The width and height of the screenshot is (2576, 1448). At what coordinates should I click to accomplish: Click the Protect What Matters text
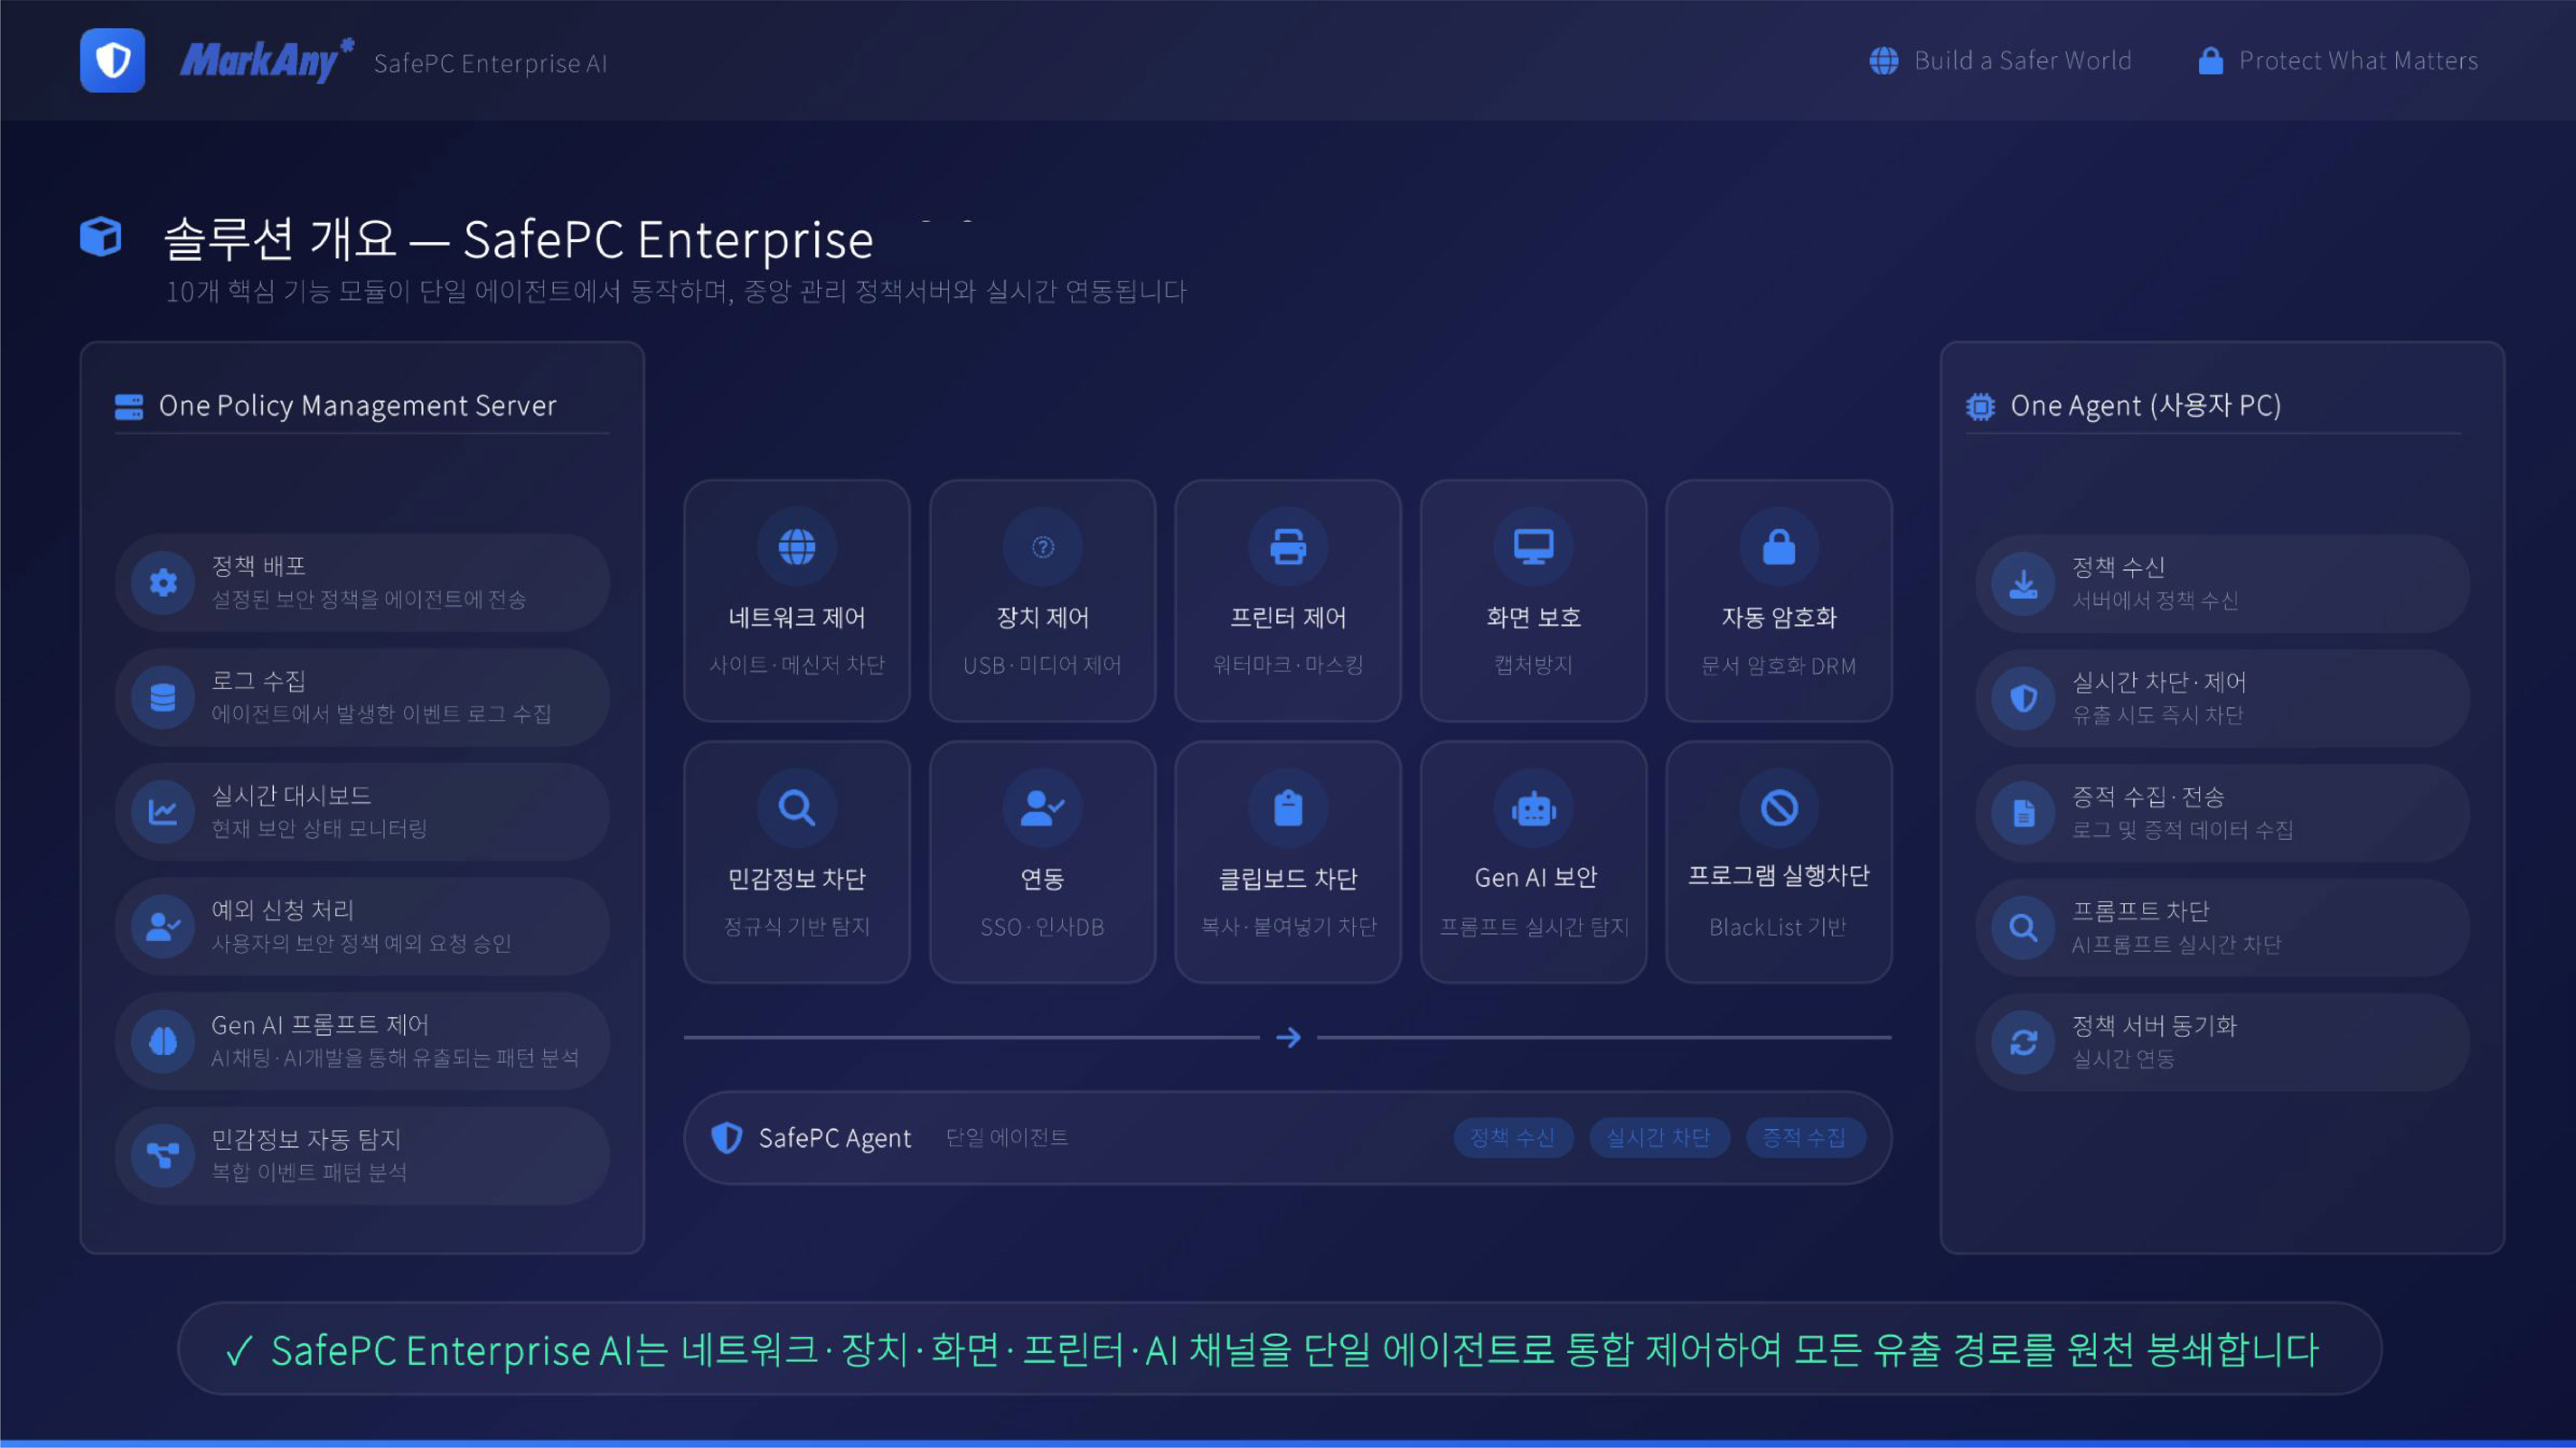click(x=2359, y=61)
